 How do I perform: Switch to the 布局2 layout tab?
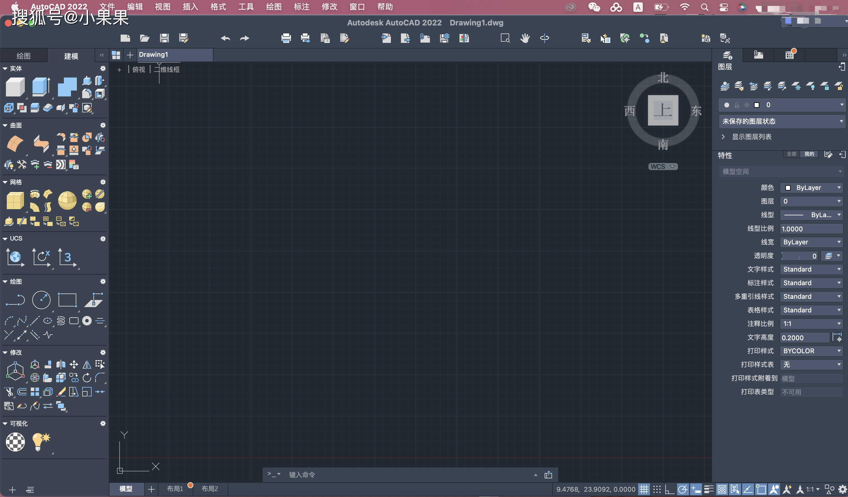(x=210, y=489)
